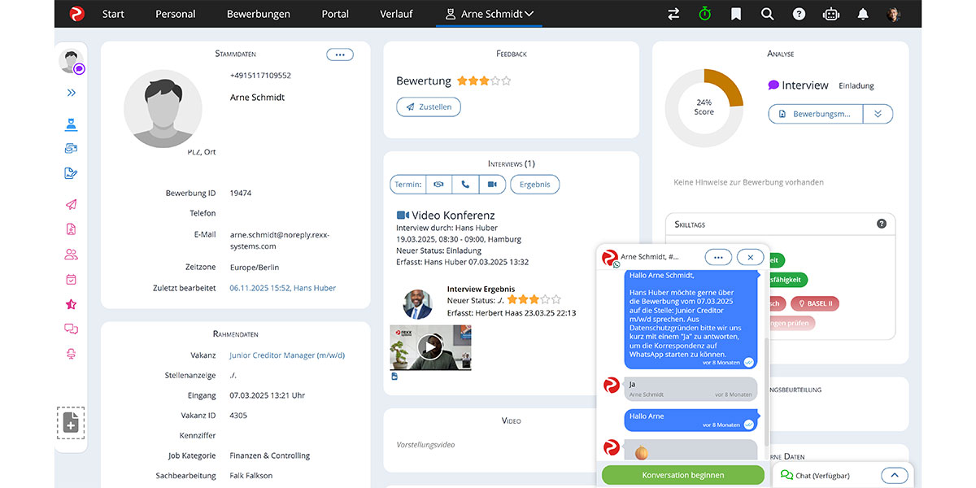Image resolution: width=976 pixels, height=488 pixels.
Task: Click the Zustellen button under Bewertung
Action: (428, 107)
